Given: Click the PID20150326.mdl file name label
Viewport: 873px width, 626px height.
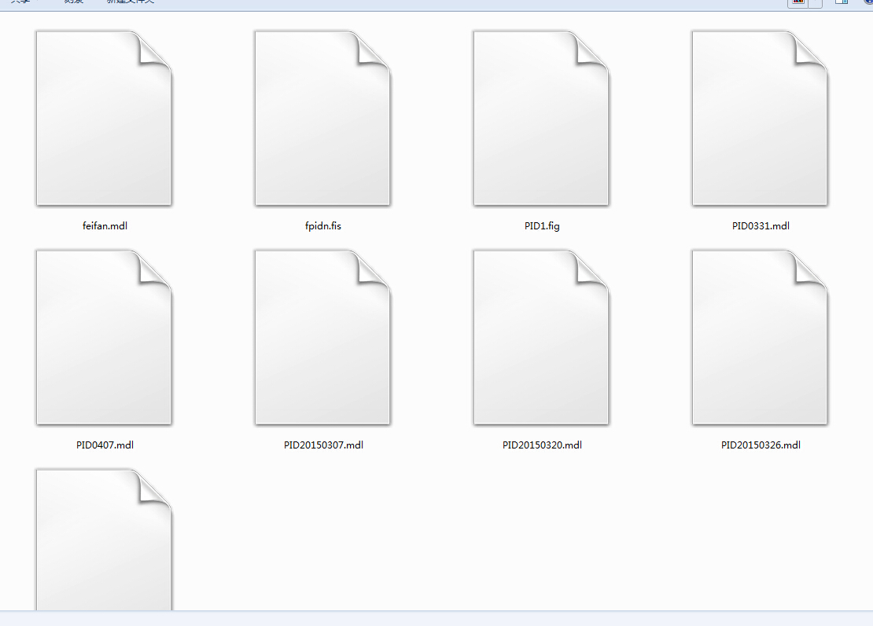Looking at the screenshot, I should [761, 445].
